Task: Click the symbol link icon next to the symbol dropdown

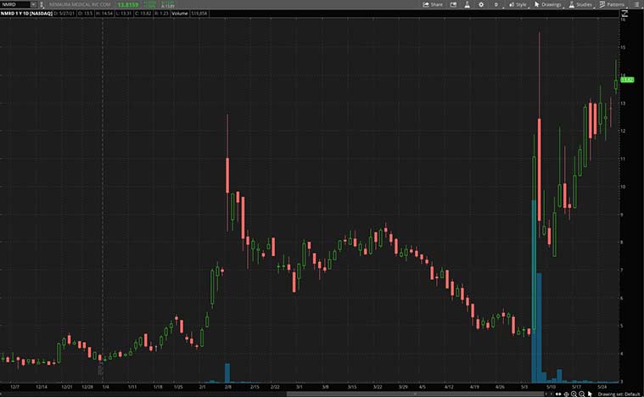Action: pos(42,4)
